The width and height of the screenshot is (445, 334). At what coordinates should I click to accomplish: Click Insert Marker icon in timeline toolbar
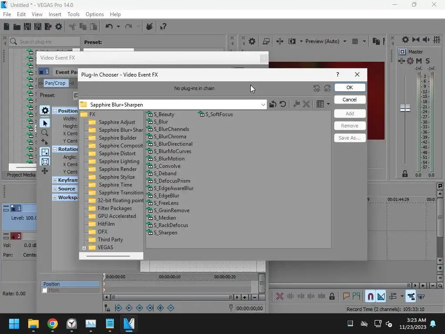click(x=346, y=297)
